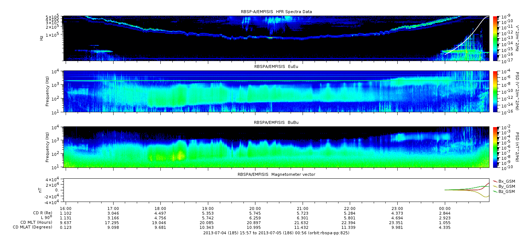Click the bright yellow patch in BuBu spectrogram

[x=179, y=156]
